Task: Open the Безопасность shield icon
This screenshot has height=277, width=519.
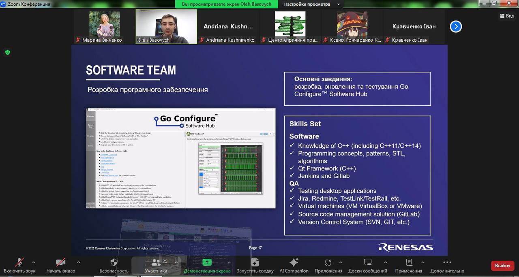Action: (114, 262)
